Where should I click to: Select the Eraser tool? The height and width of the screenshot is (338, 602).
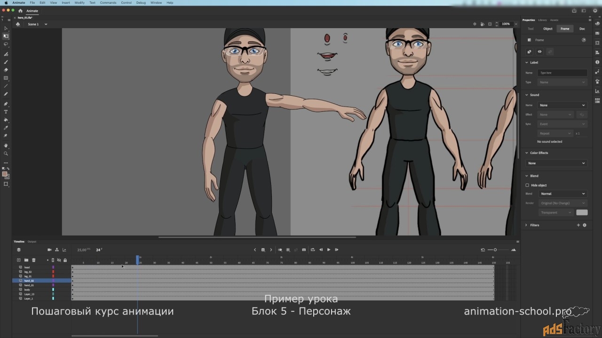6,70
